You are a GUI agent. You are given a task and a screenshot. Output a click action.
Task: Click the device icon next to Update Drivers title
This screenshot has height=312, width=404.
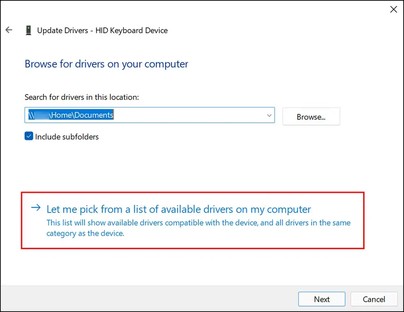click(x=28, y=30)
